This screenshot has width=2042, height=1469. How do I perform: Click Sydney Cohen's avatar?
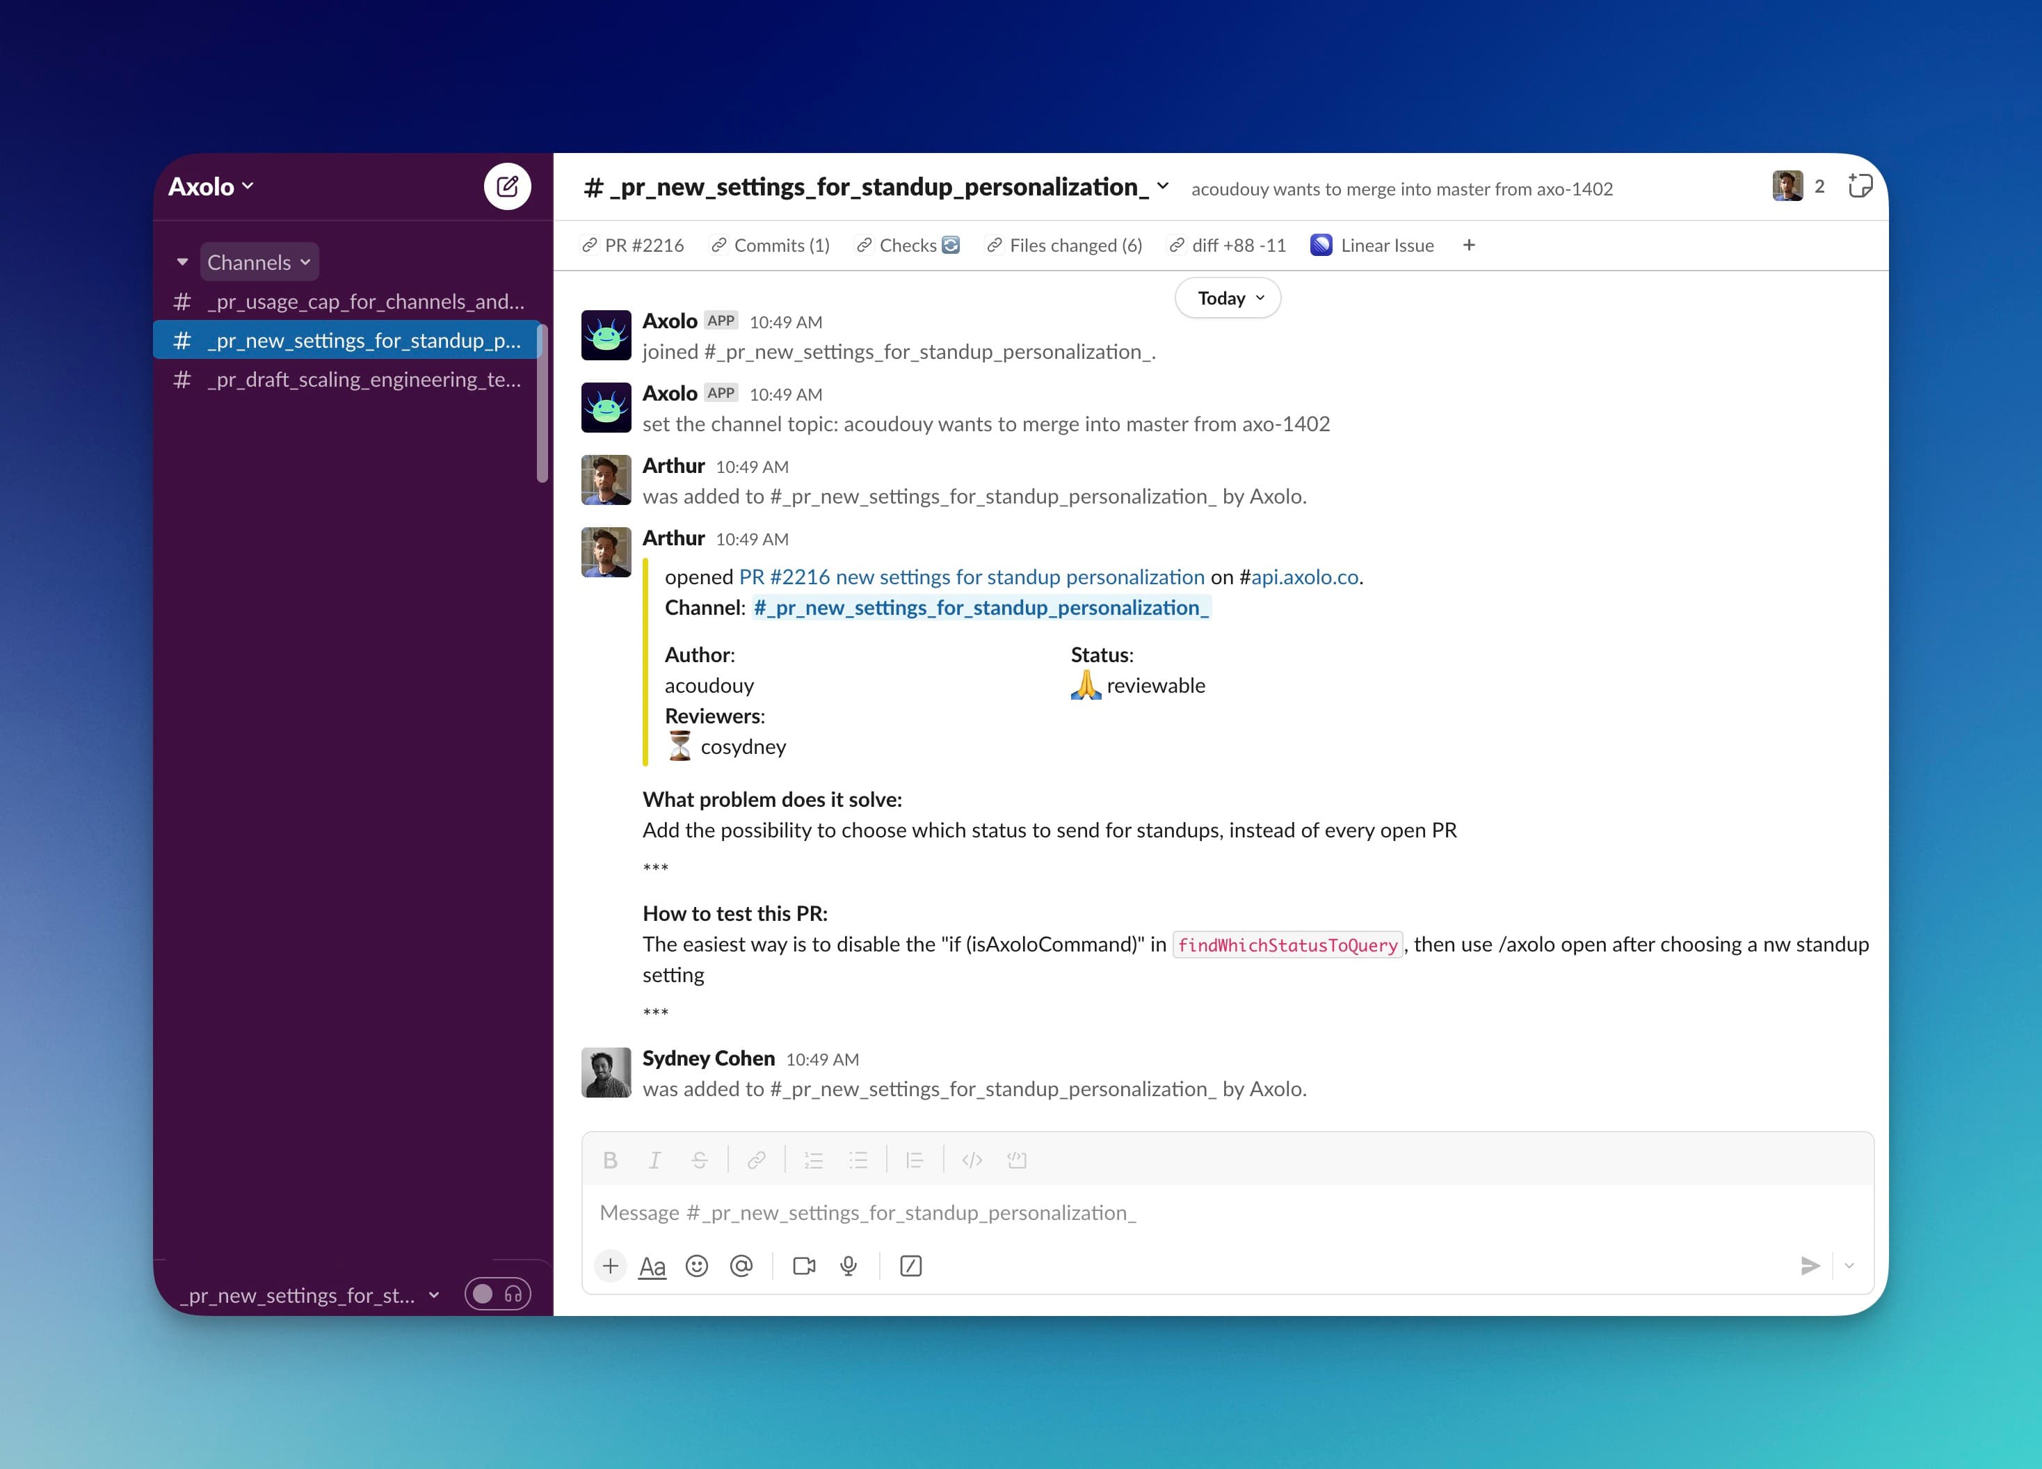(x=606, y=1073)
